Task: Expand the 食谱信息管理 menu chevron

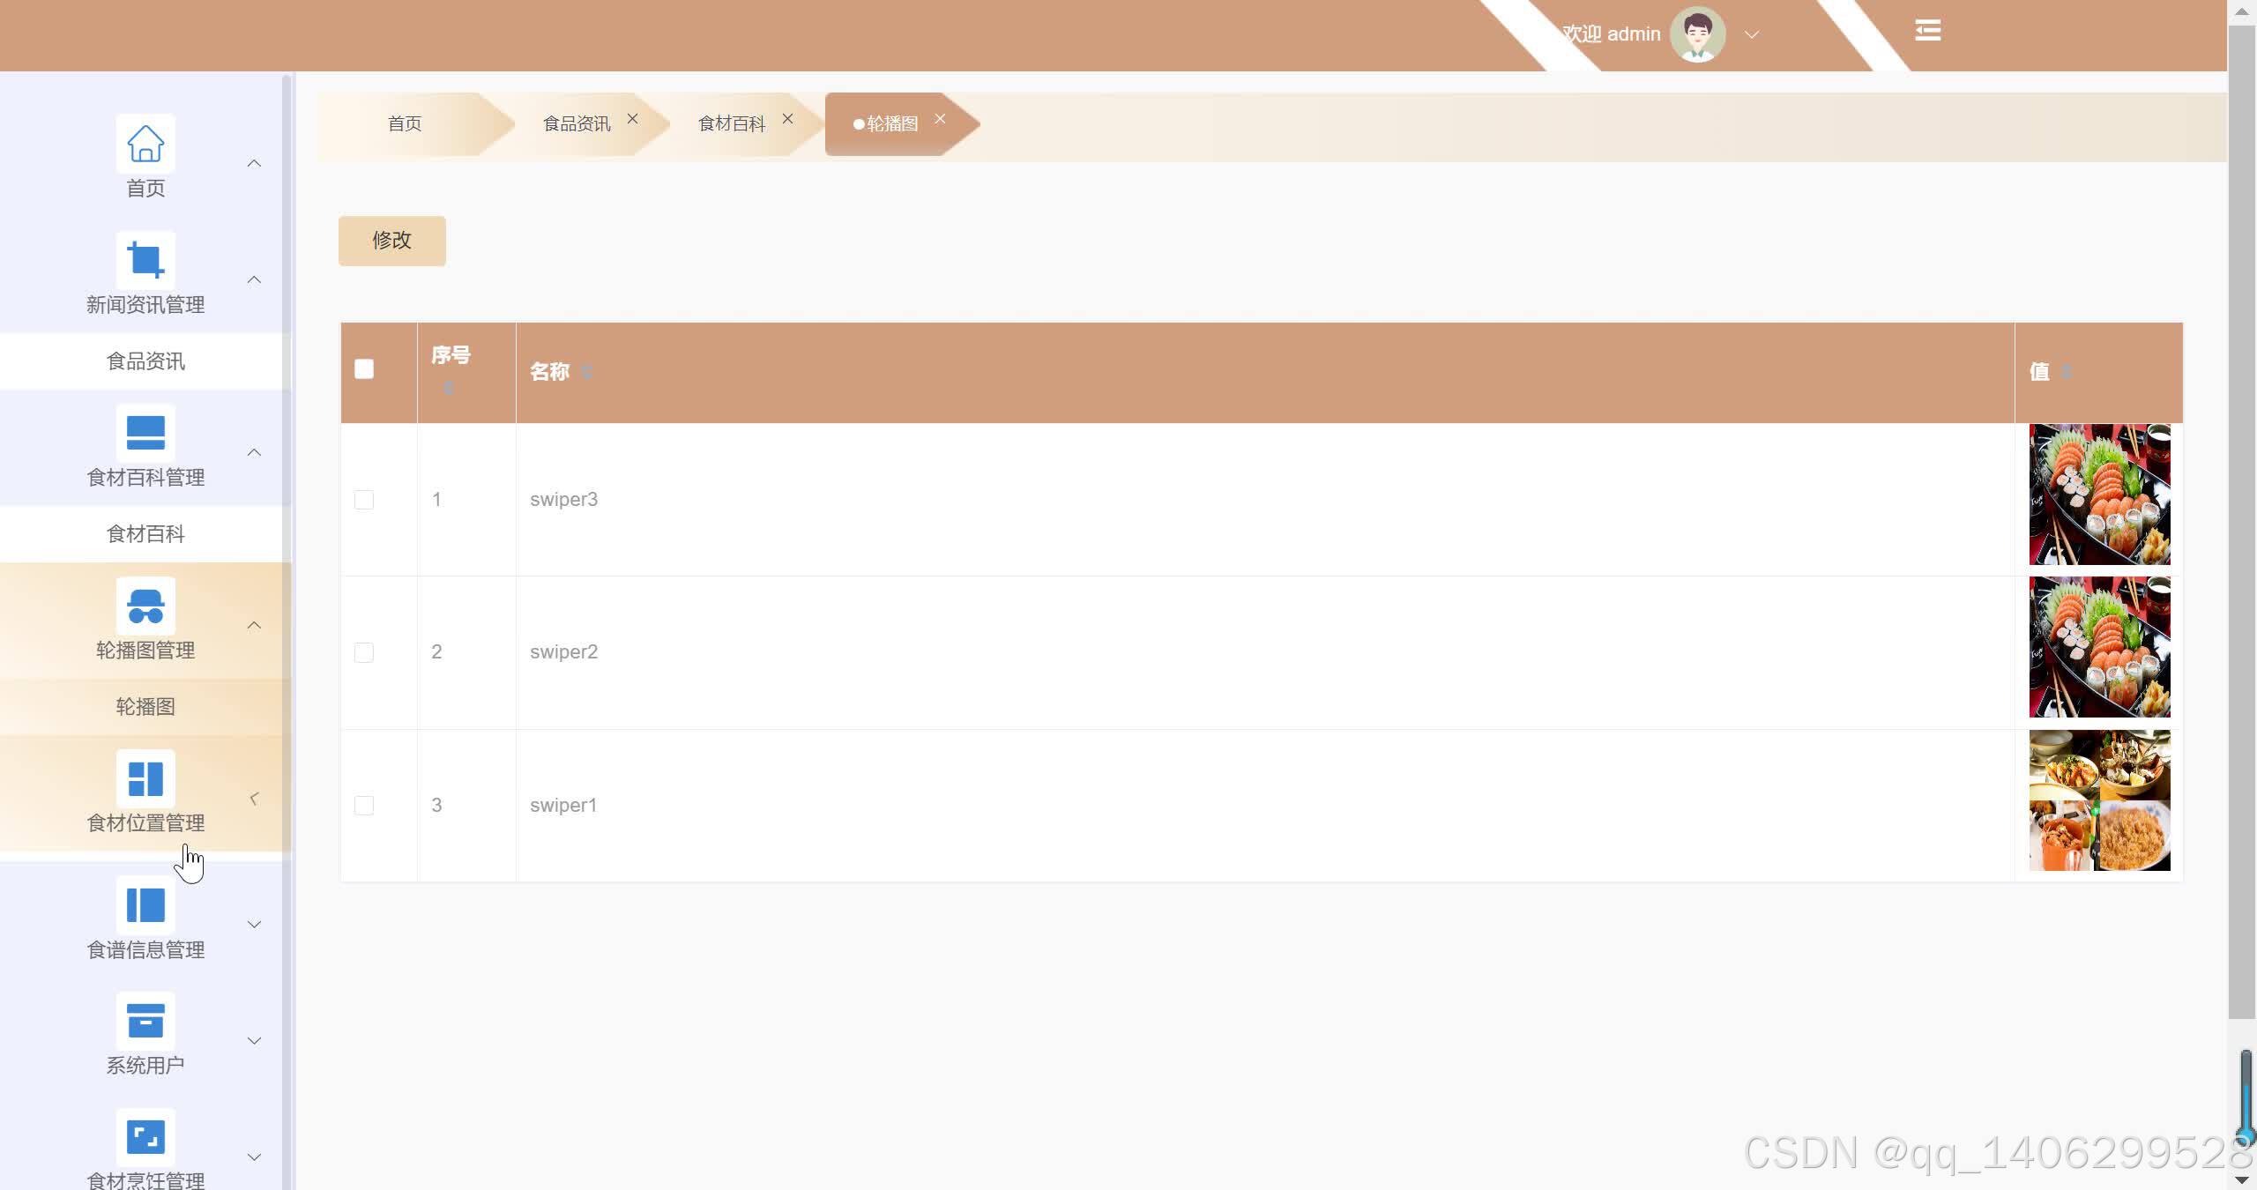Action: point(254,925)
